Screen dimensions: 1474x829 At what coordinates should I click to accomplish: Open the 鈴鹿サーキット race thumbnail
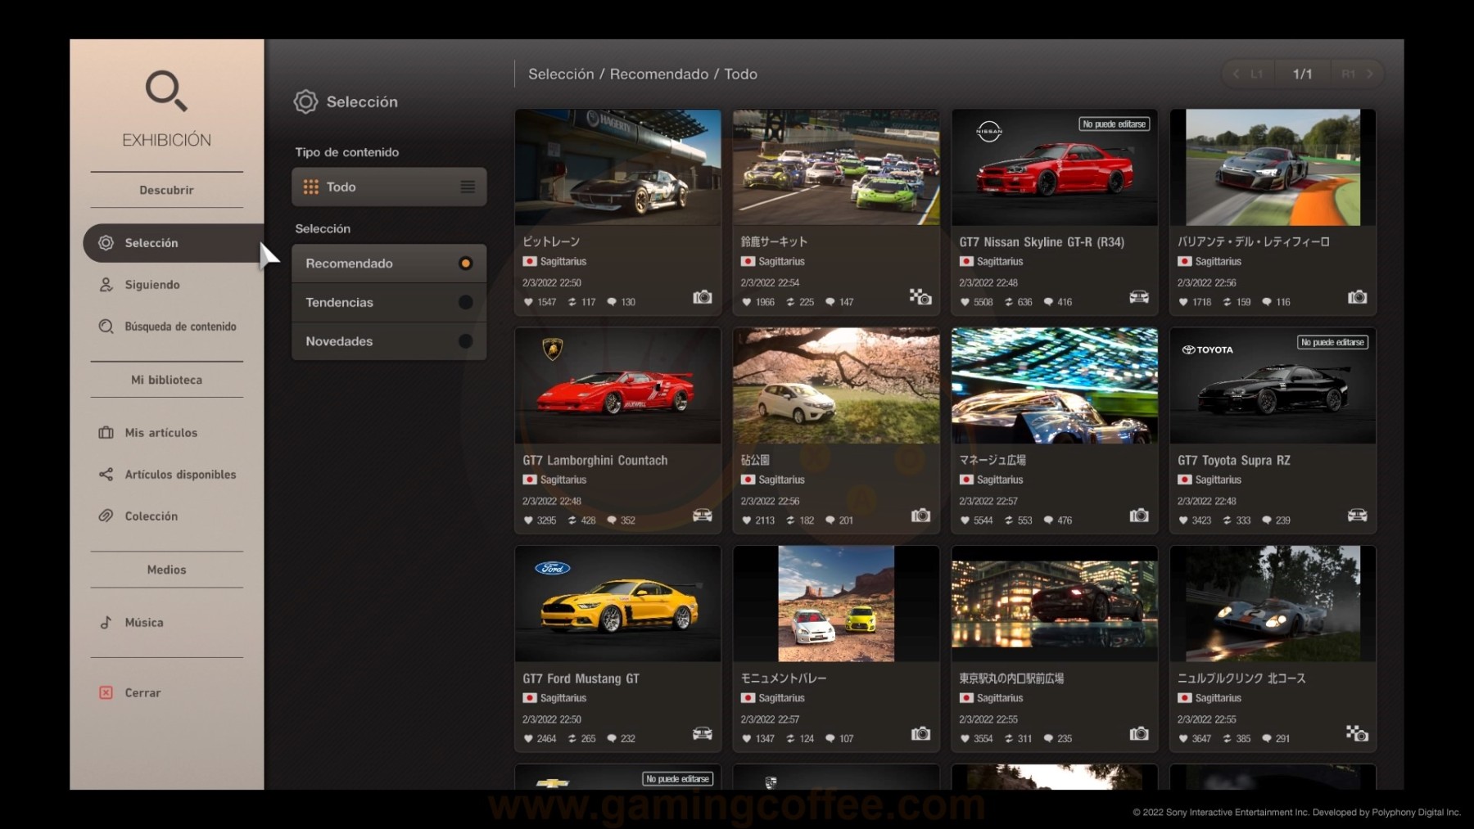[836, 168]
